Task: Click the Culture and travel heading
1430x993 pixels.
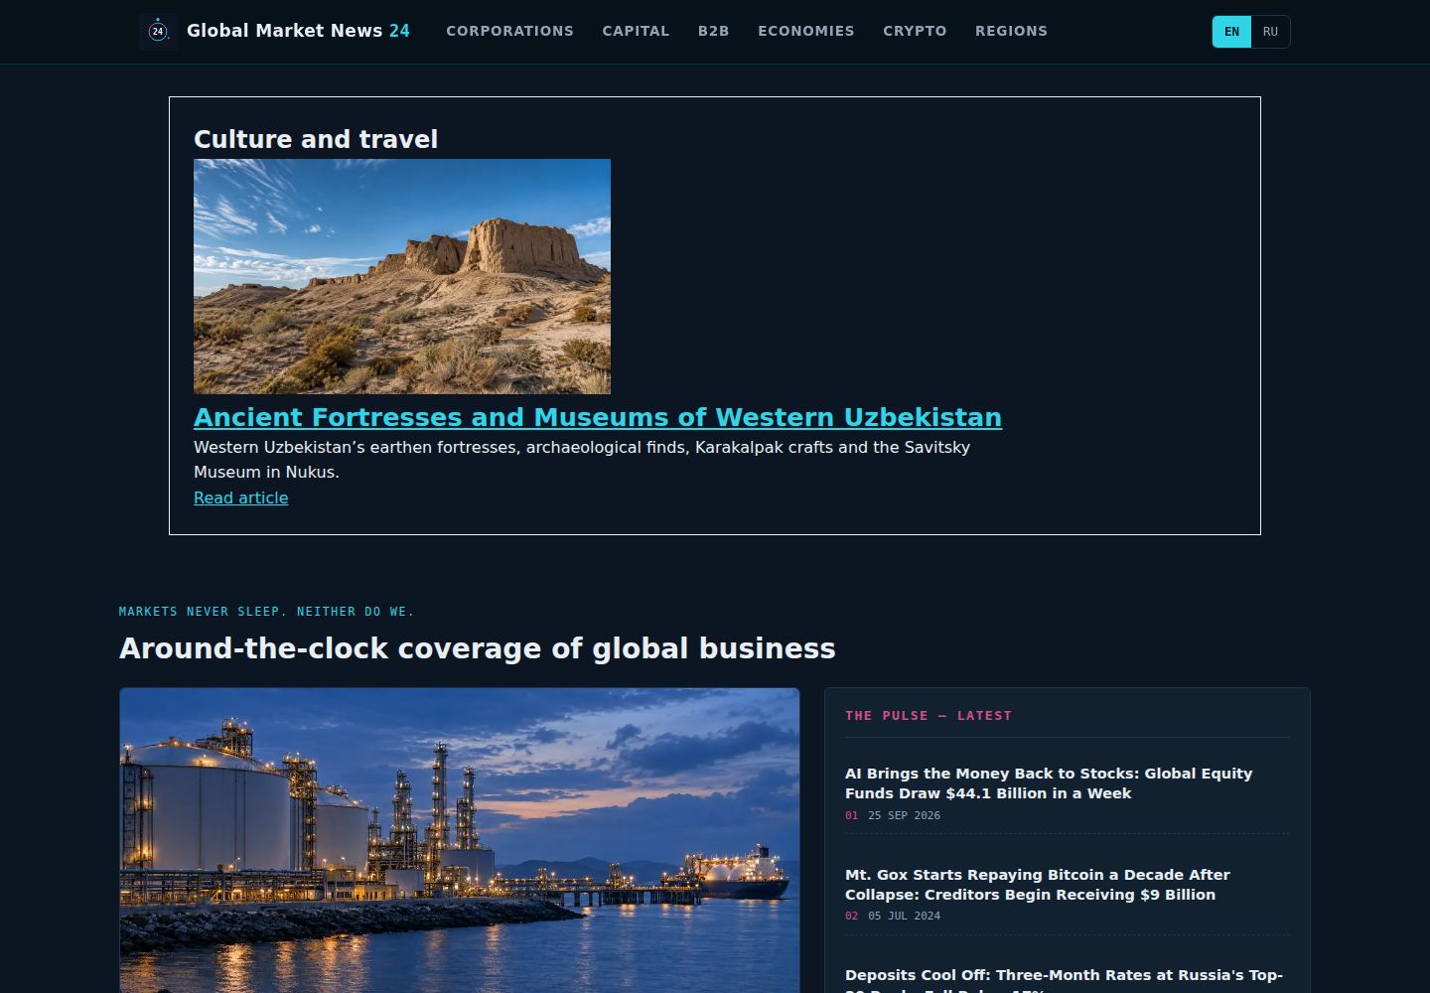Action: coord(316,139)
